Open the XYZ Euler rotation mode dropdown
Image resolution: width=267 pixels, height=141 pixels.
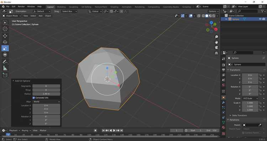coord(250,98)
